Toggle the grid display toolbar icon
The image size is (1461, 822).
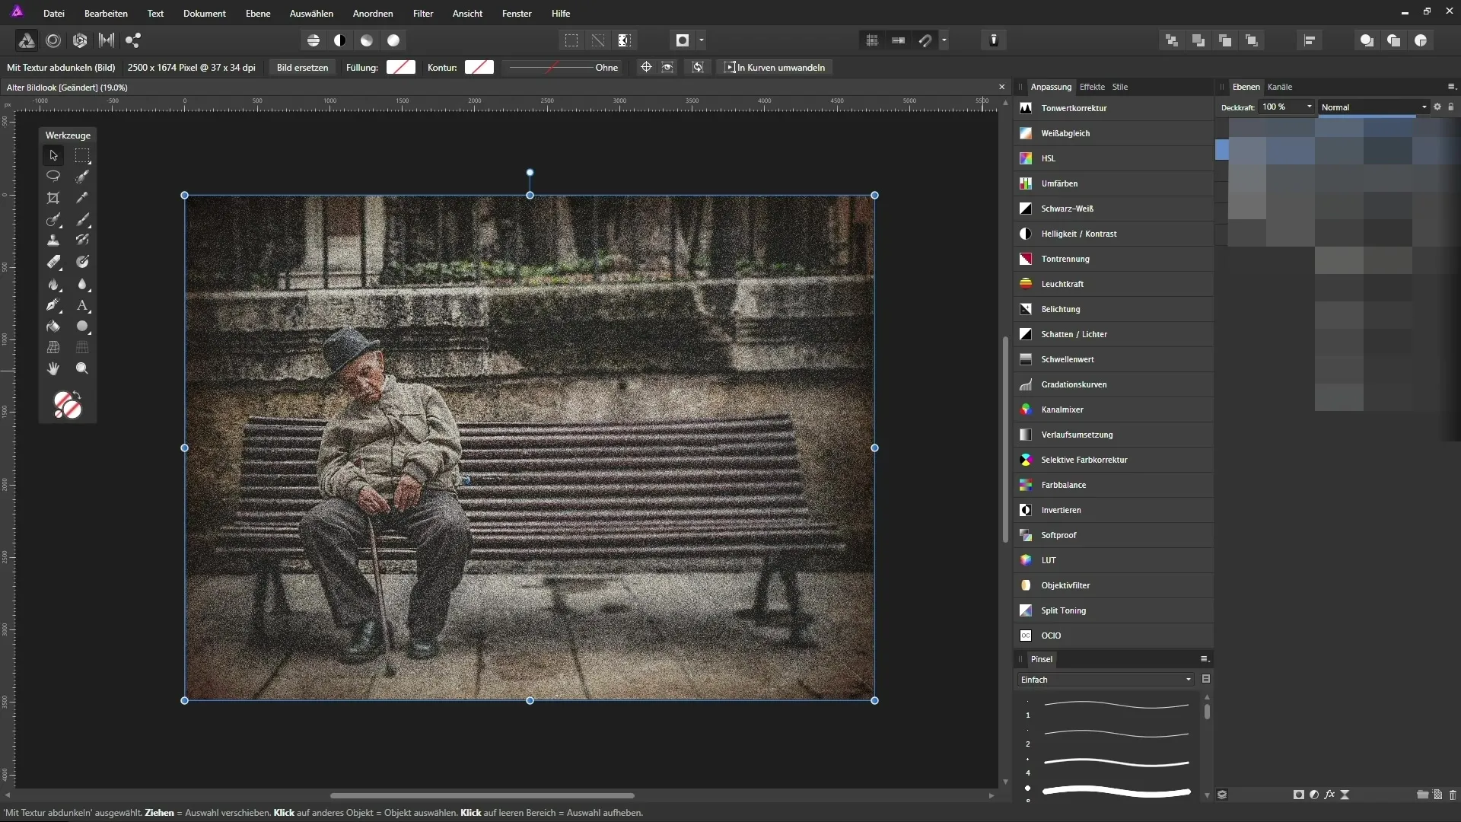point(872,40)
